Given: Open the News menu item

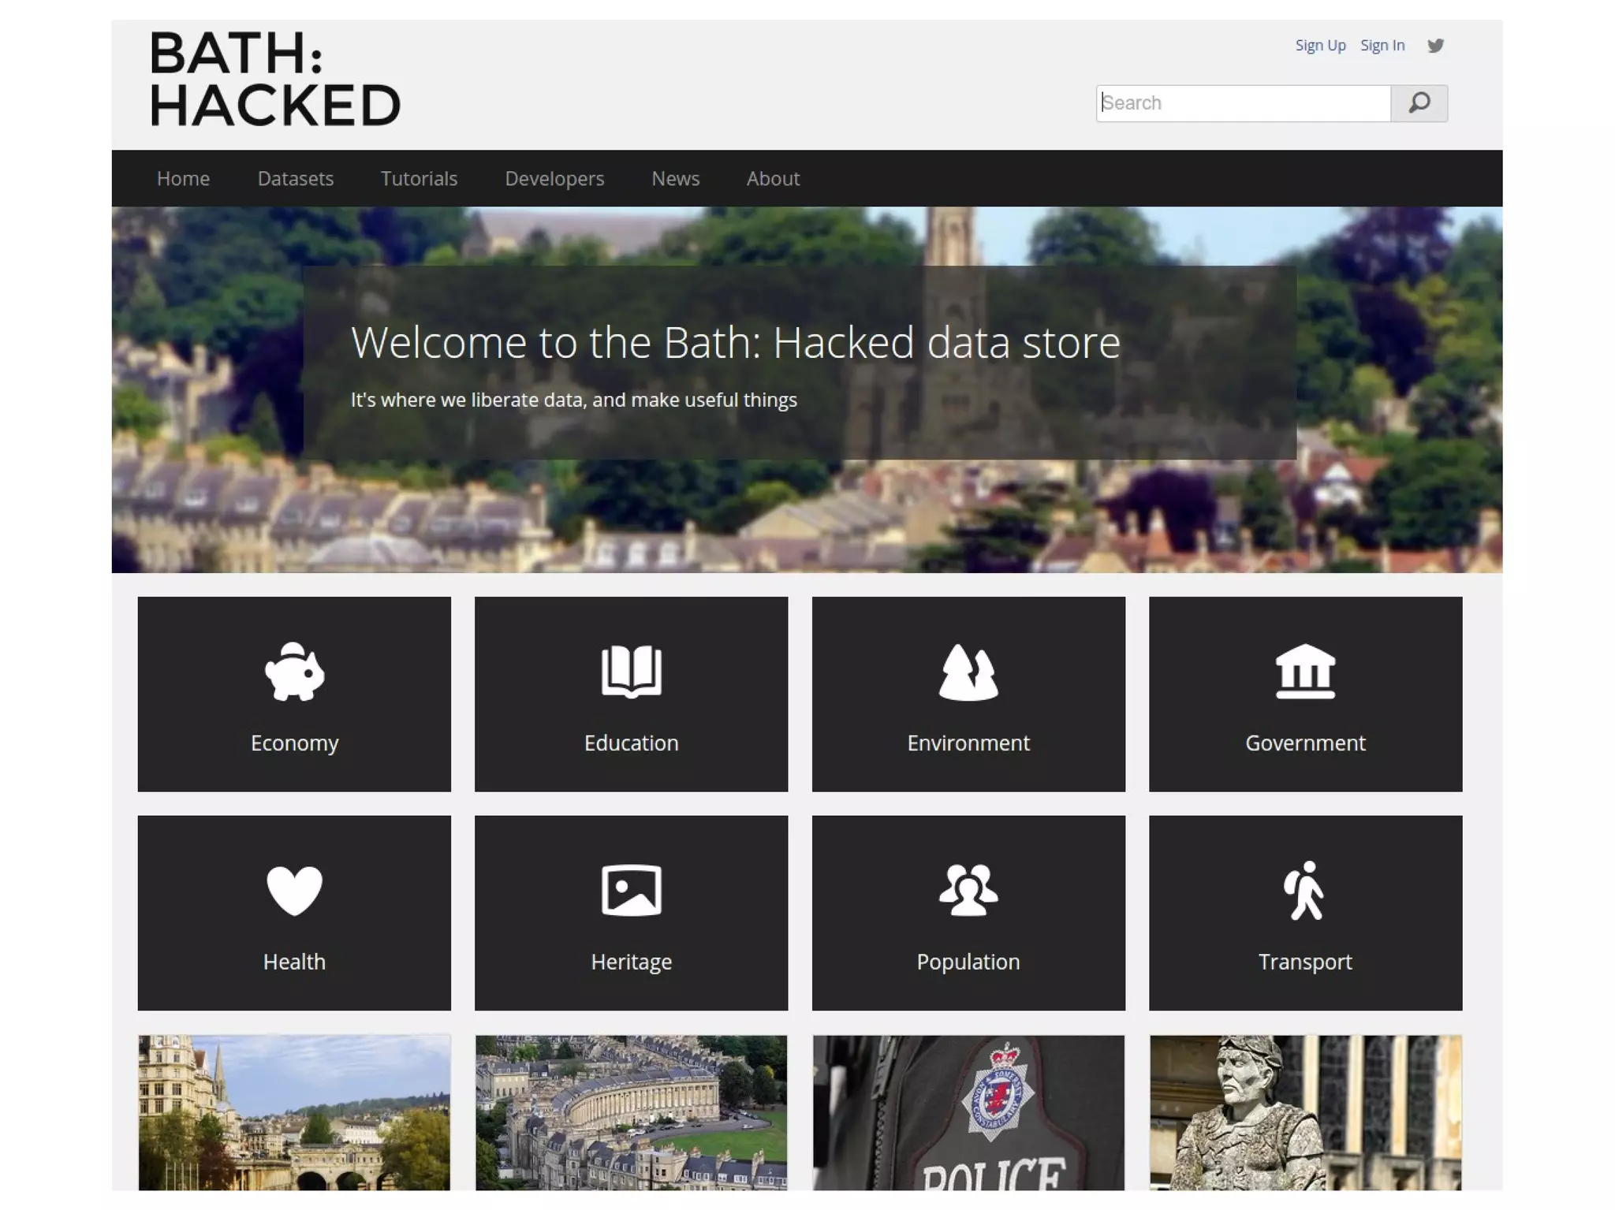Looking at the screenshot, I should (675, 179).
